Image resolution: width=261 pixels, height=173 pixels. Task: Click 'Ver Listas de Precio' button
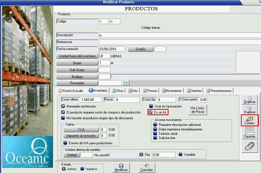tap(197, 109)
